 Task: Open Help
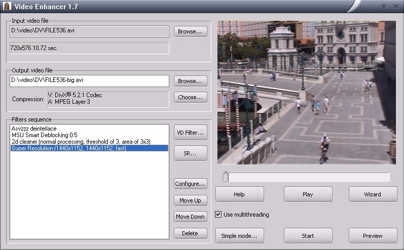point(240,194)
